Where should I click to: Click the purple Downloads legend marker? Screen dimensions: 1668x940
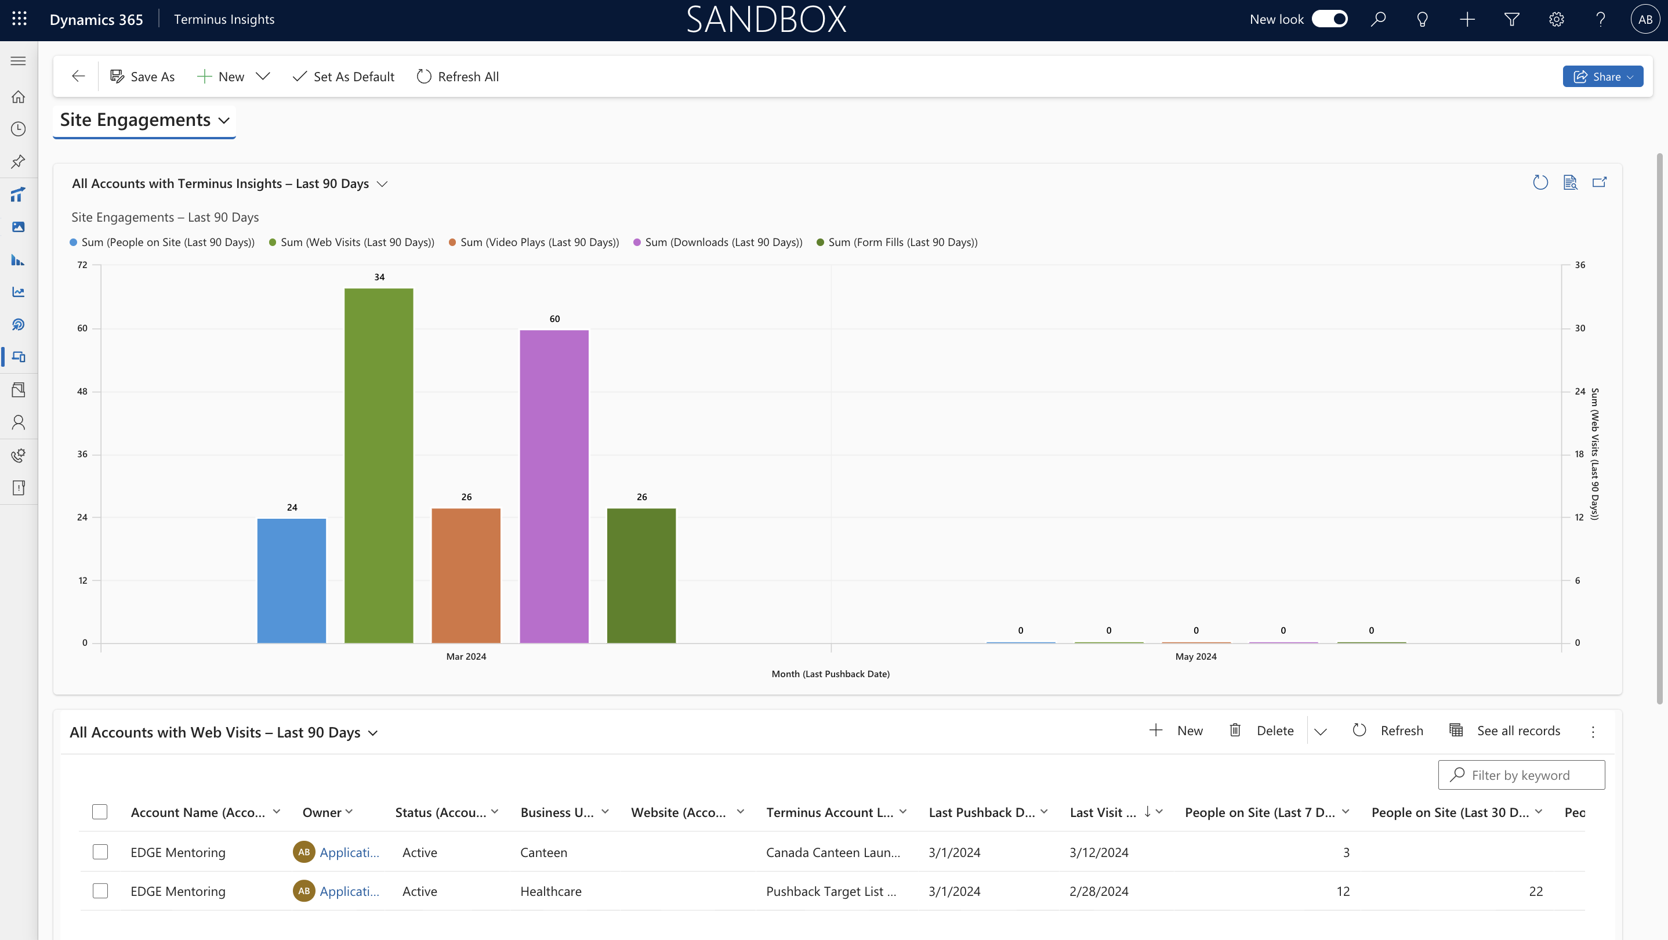point(637,243)
